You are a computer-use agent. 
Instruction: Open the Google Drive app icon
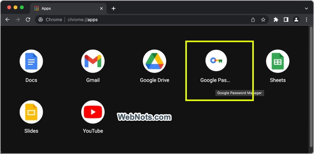[x=154, y=61]
